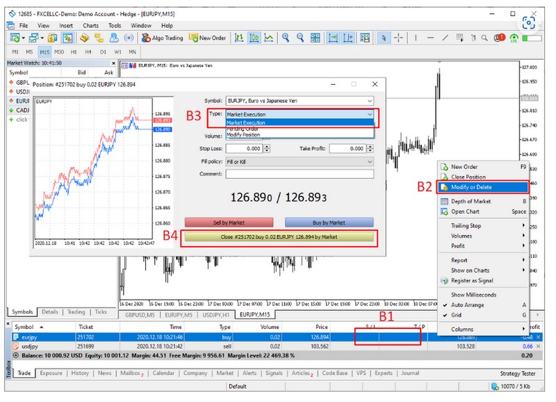556x402 pixels.
Task: Expand the Profit submenu
Action: [484, 246]
